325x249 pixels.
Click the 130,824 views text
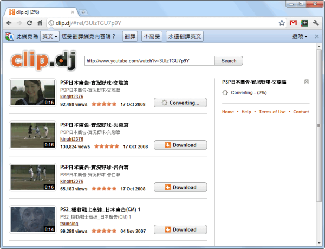pyautogui.click(x=75, y=146)
